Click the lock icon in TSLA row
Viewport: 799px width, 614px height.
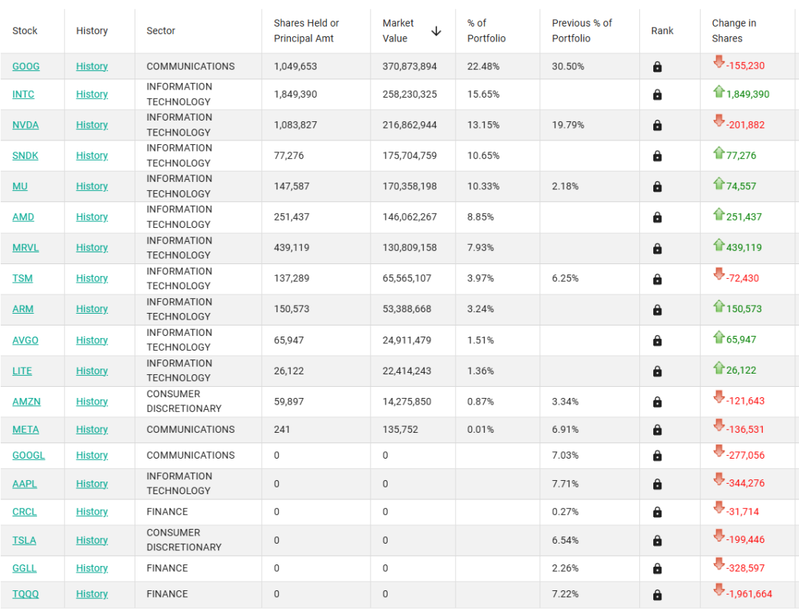[x=658, y=540]
